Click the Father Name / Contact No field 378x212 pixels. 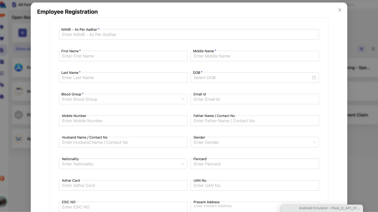[x=255, y=121]
